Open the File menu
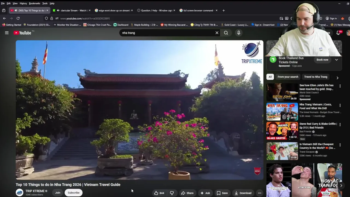 tap(3, 3)
